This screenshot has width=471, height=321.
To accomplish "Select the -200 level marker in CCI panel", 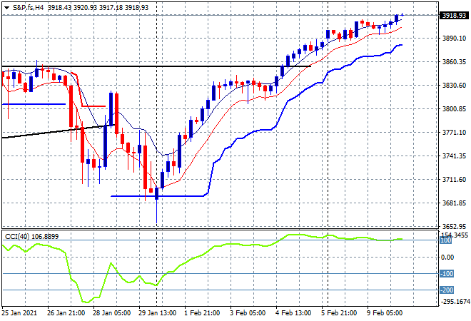I will (x=447, y=290).
